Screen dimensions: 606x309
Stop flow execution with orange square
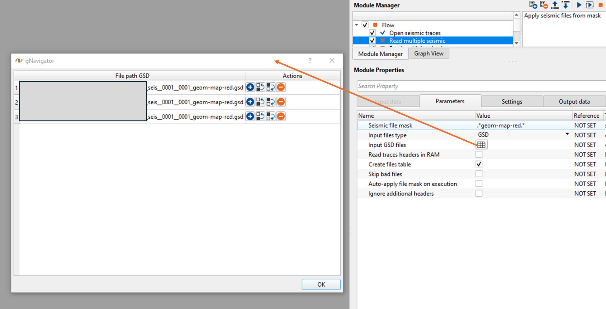(x=600, y=5)
